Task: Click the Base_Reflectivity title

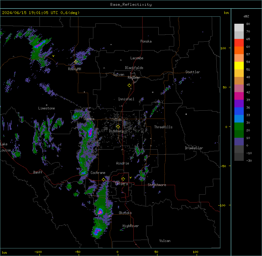Action: [131, 5]
